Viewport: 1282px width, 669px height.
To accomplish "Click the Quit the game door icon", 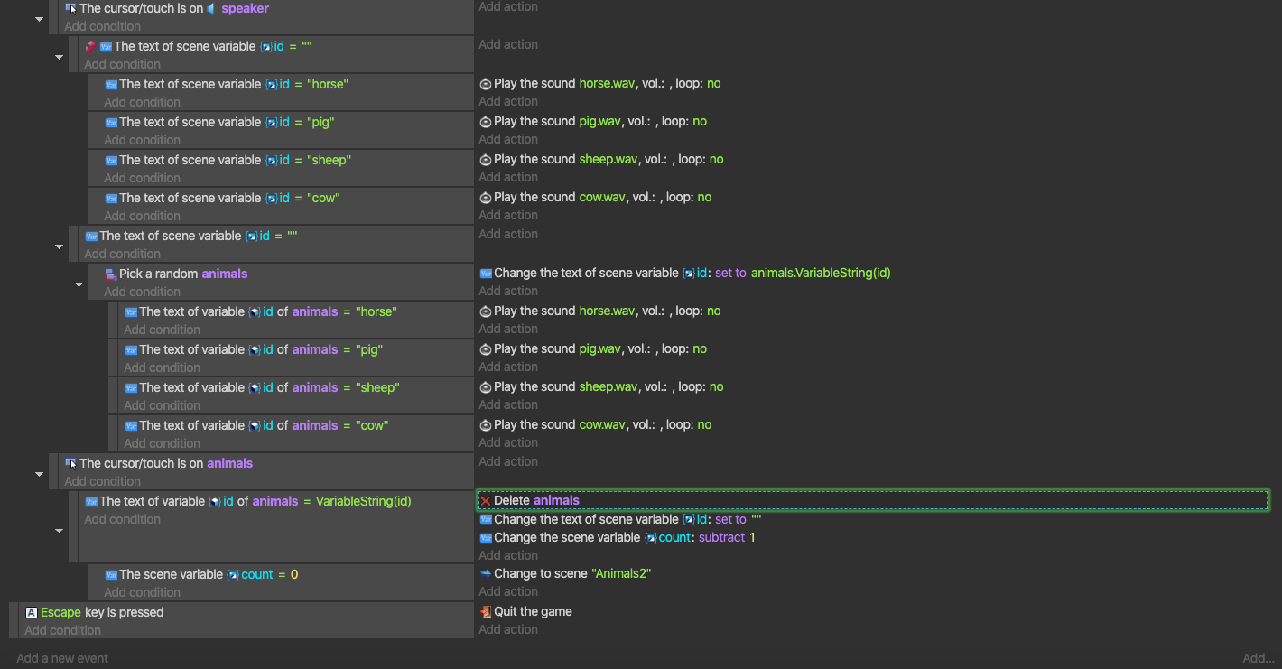I will tap(486, 611).
